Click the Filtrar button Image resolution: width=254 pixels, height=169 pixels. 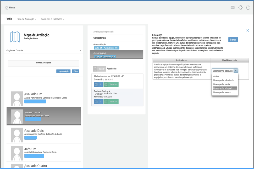coord(76,71)
